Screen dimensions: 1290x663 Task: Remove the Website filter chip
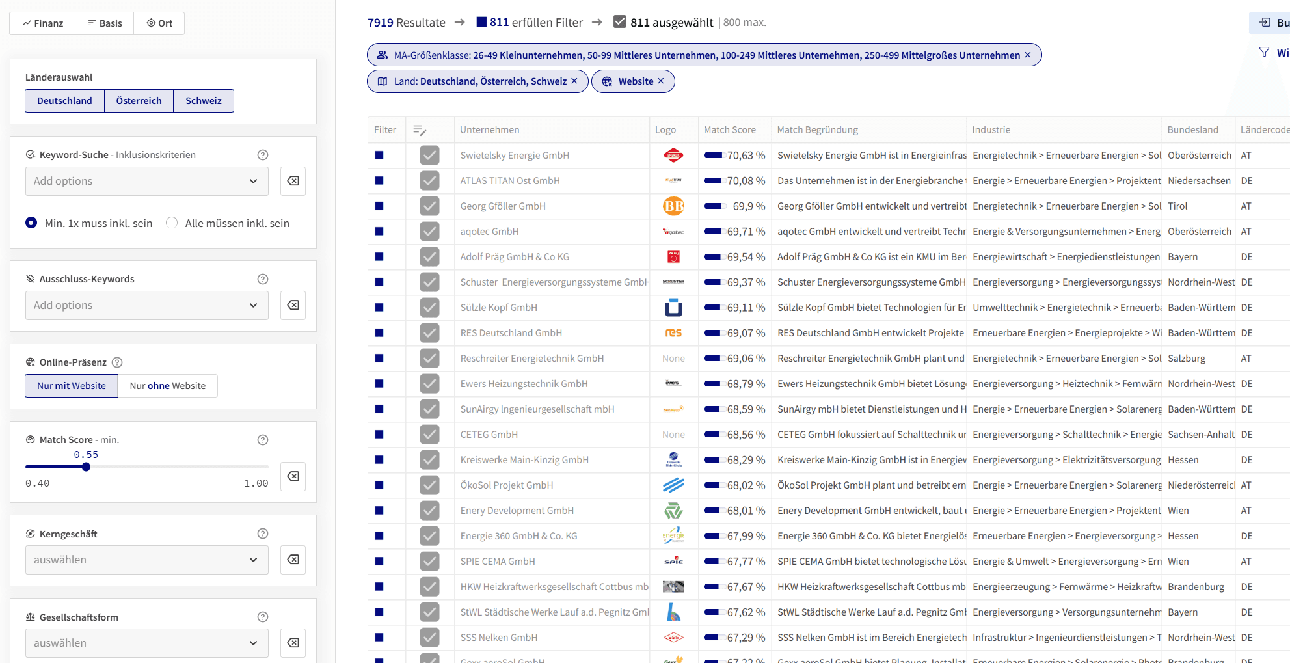pyautogui.click(x=661, y=81)
